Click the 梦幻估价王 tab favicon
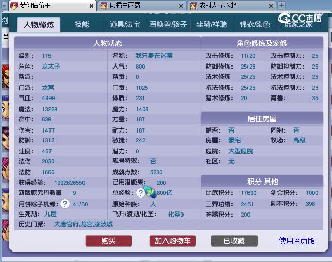The image size is (332, 262). coord(14,6)
